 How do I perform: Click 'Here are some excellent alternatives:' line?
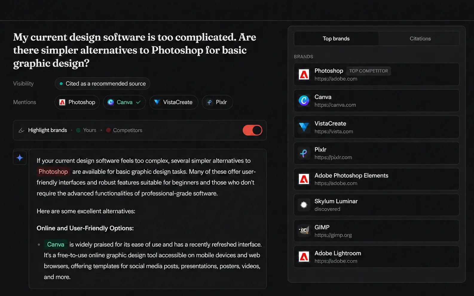coord(86,211)
